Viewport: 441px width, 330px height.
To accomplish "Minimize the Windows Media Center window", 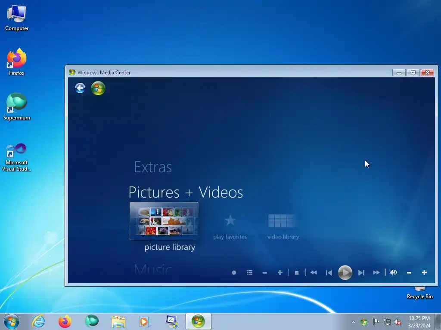I will click(399, 72).
